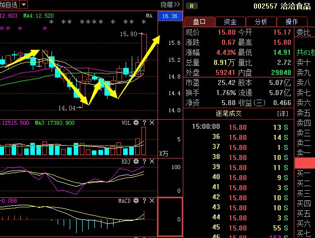Hide the side panel via 隐藏>>
Viewport: 315px width, 238px height.
pyautogui.click(x=170, y=5)
